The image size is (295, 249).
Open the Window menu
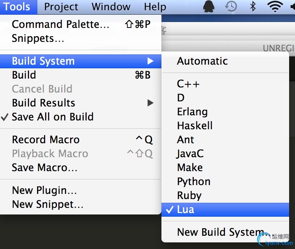[111, 7]
